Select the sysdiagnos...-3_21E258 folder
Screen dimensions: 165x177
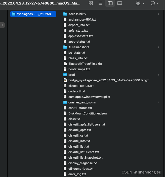[33, 14]
